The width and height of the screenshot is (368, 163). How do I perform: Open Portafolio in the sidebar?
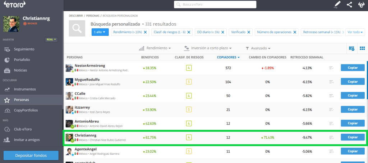click(22, 59)
